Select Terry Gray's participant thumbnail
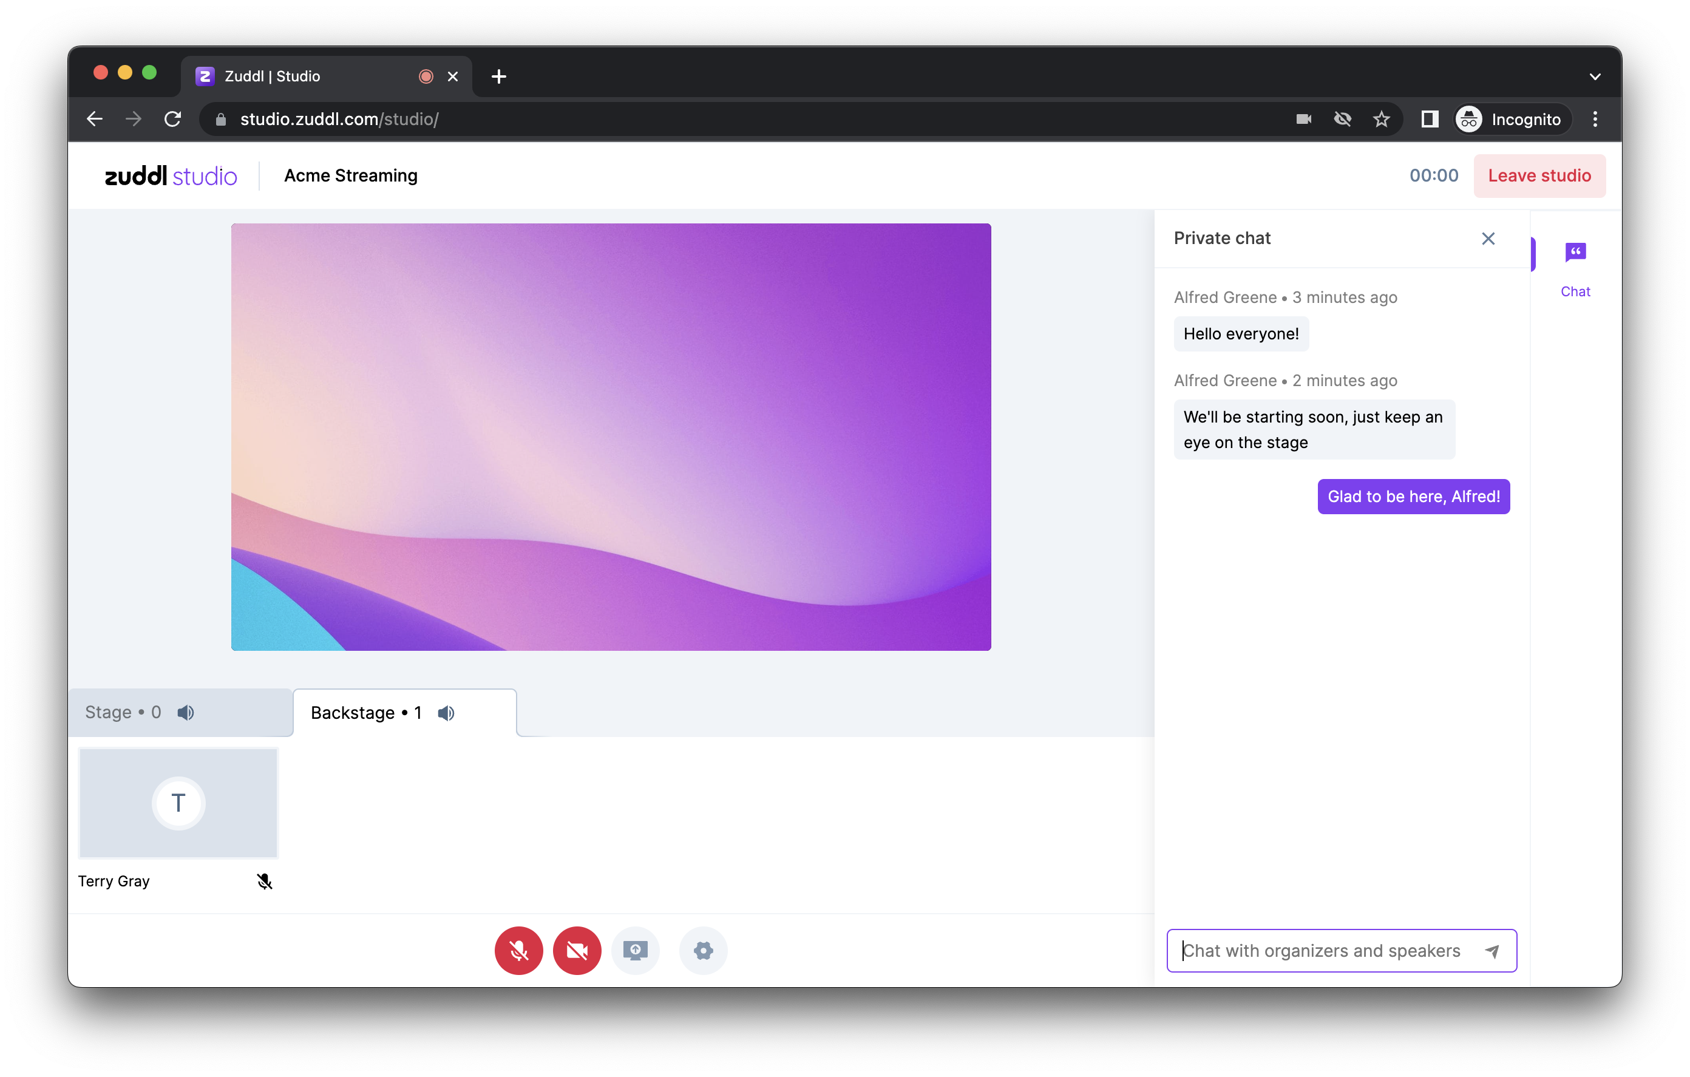 [x=178, y=803]
